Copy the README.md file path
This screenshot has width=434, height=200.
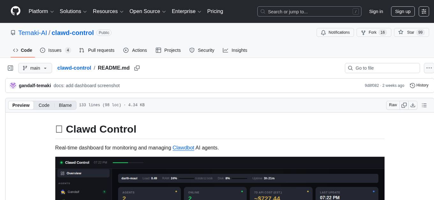(137, 68)
